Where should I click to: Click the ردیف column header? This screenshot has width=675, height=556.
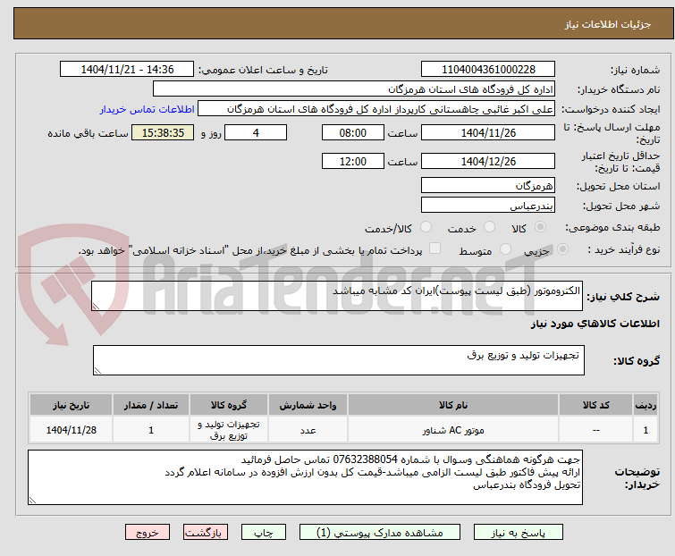point(645,405)
